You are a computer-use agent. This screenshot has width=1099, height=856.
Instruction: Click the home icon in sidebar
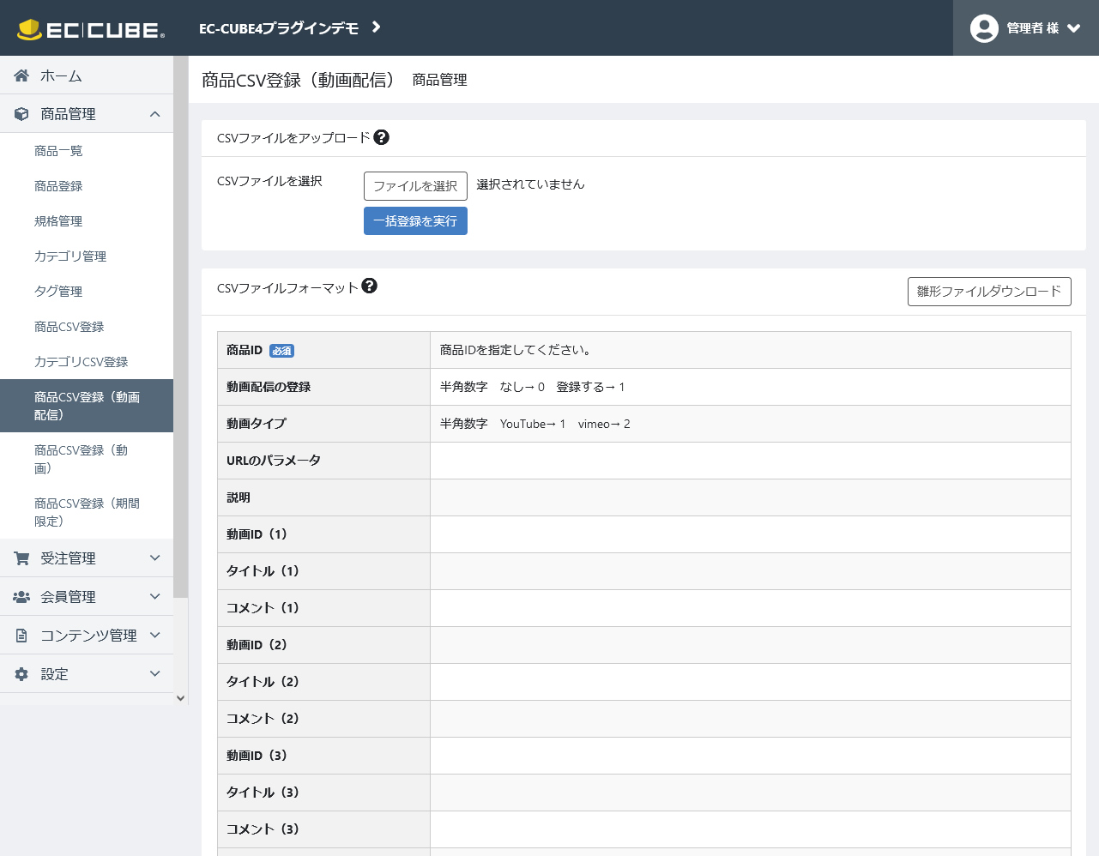[21, 76]
